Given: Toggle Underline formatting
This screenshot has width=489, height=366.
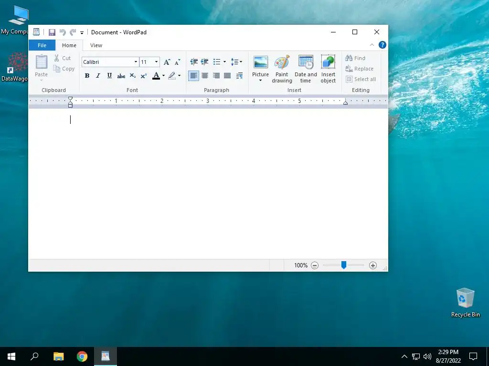Looking at the screenshot, I should tap(109, 75).
